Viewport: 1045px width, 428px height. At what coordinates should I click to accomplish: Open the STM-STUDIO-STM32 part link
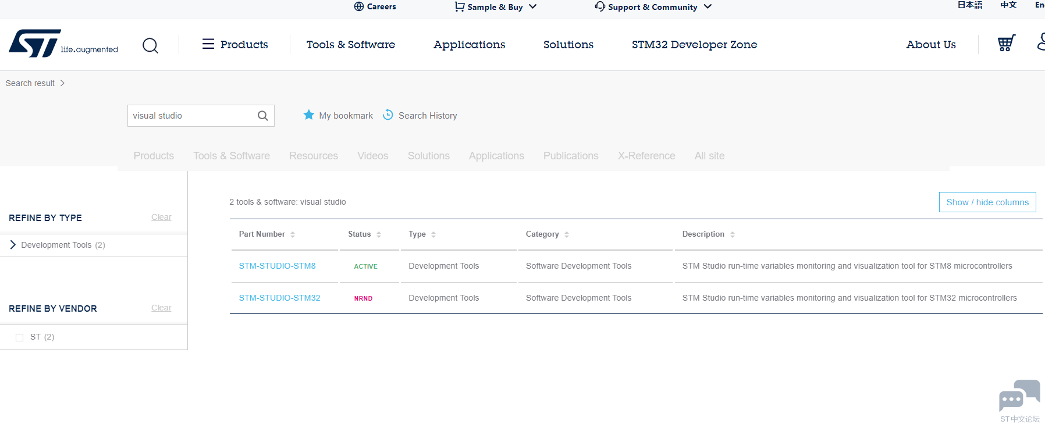(280, 298)
